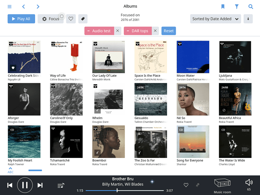Open the Way of Life album cover
The width and height of the screenshot is (260, 195).
point(66,57)
